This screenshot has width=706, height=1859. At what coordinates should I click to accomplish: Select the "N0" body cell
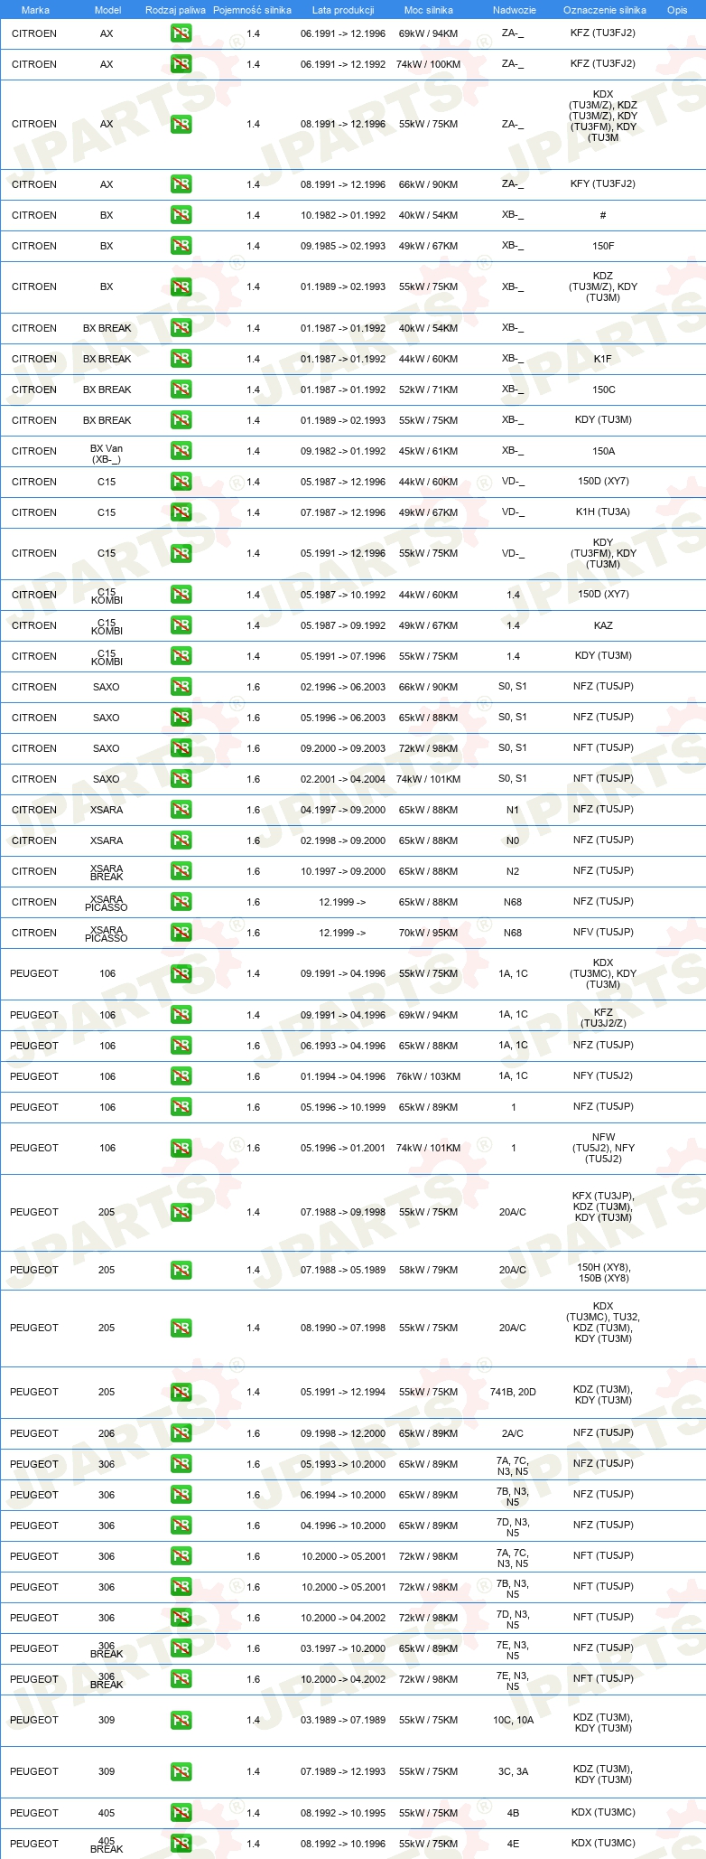[513, 840]
